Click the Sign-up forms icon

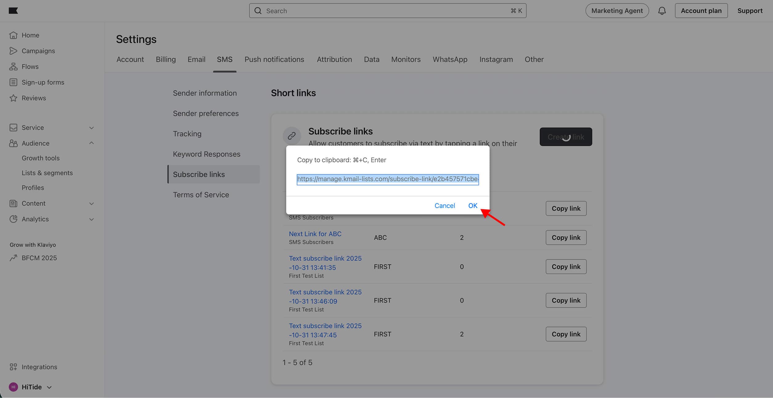(13, 82)
